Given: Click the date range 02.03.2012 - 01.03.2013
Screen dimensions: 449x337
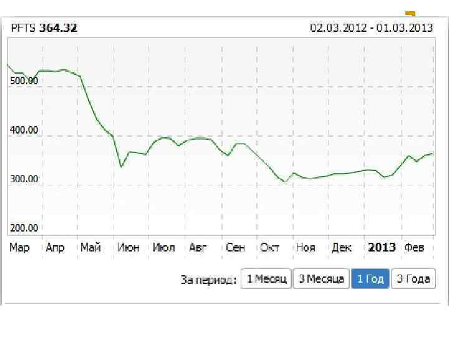Looking at the screenshot, I should 372,28.
